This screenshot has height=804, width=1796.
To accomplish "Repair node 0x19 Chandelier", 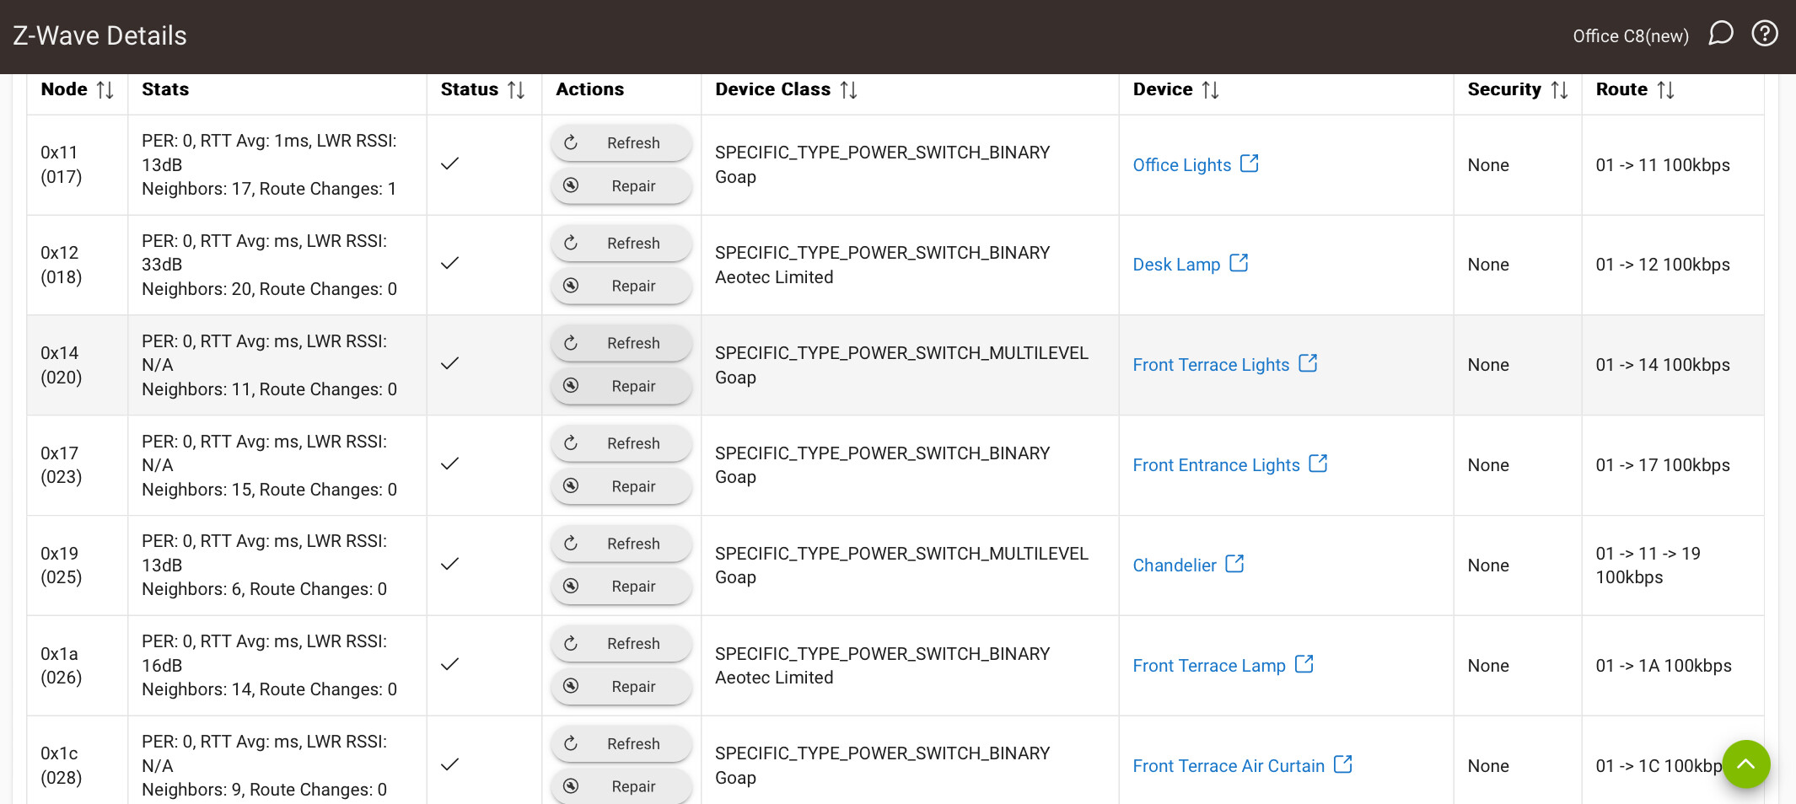I will 621,587.
